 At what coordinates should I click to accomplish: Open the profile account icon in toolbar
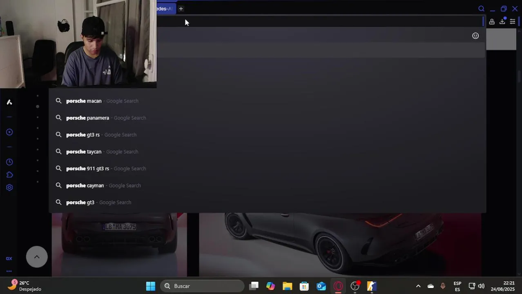[492, 22]
